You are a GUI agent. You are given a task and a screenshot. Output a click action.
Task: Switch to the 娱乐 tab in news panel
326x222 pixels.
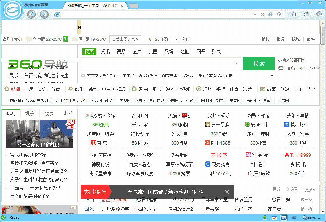pos(30,114)
